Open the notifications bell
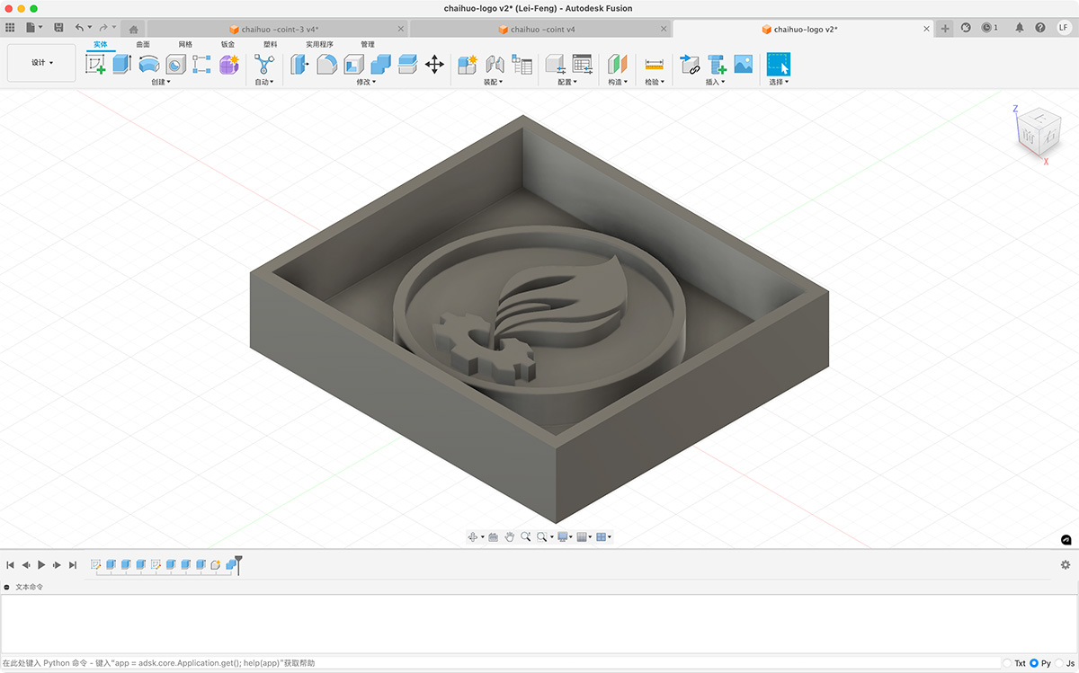 point(1020,29)
